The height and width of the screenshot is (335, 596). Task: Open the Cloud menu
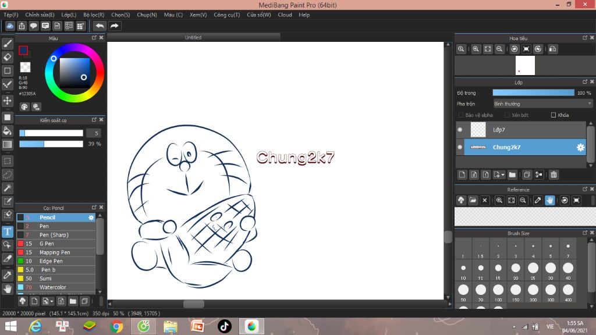coord(285,15)
